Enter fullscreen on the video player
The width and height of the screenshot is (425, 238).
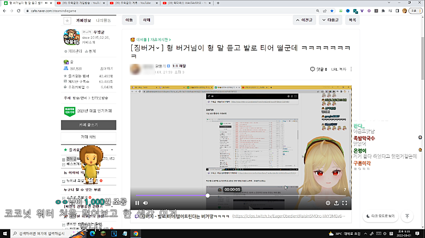pos(344,203)
